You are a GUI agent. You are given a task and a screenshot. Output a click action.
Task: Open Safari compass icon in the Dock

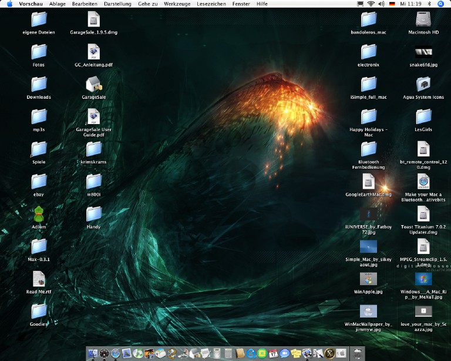tap(115, 353)
